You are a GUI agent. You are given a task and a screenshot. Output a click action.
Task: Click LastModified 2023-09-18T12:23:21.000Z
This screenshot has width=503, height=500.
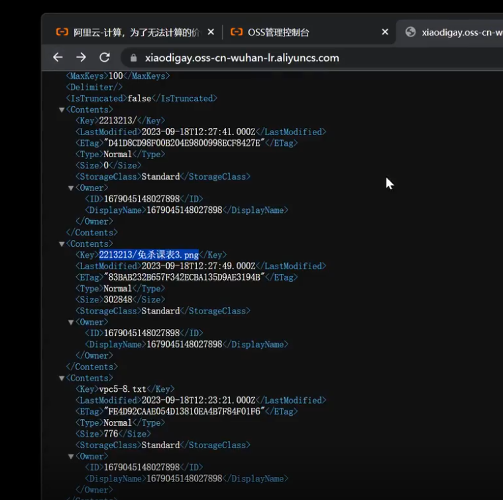(199, 400)
